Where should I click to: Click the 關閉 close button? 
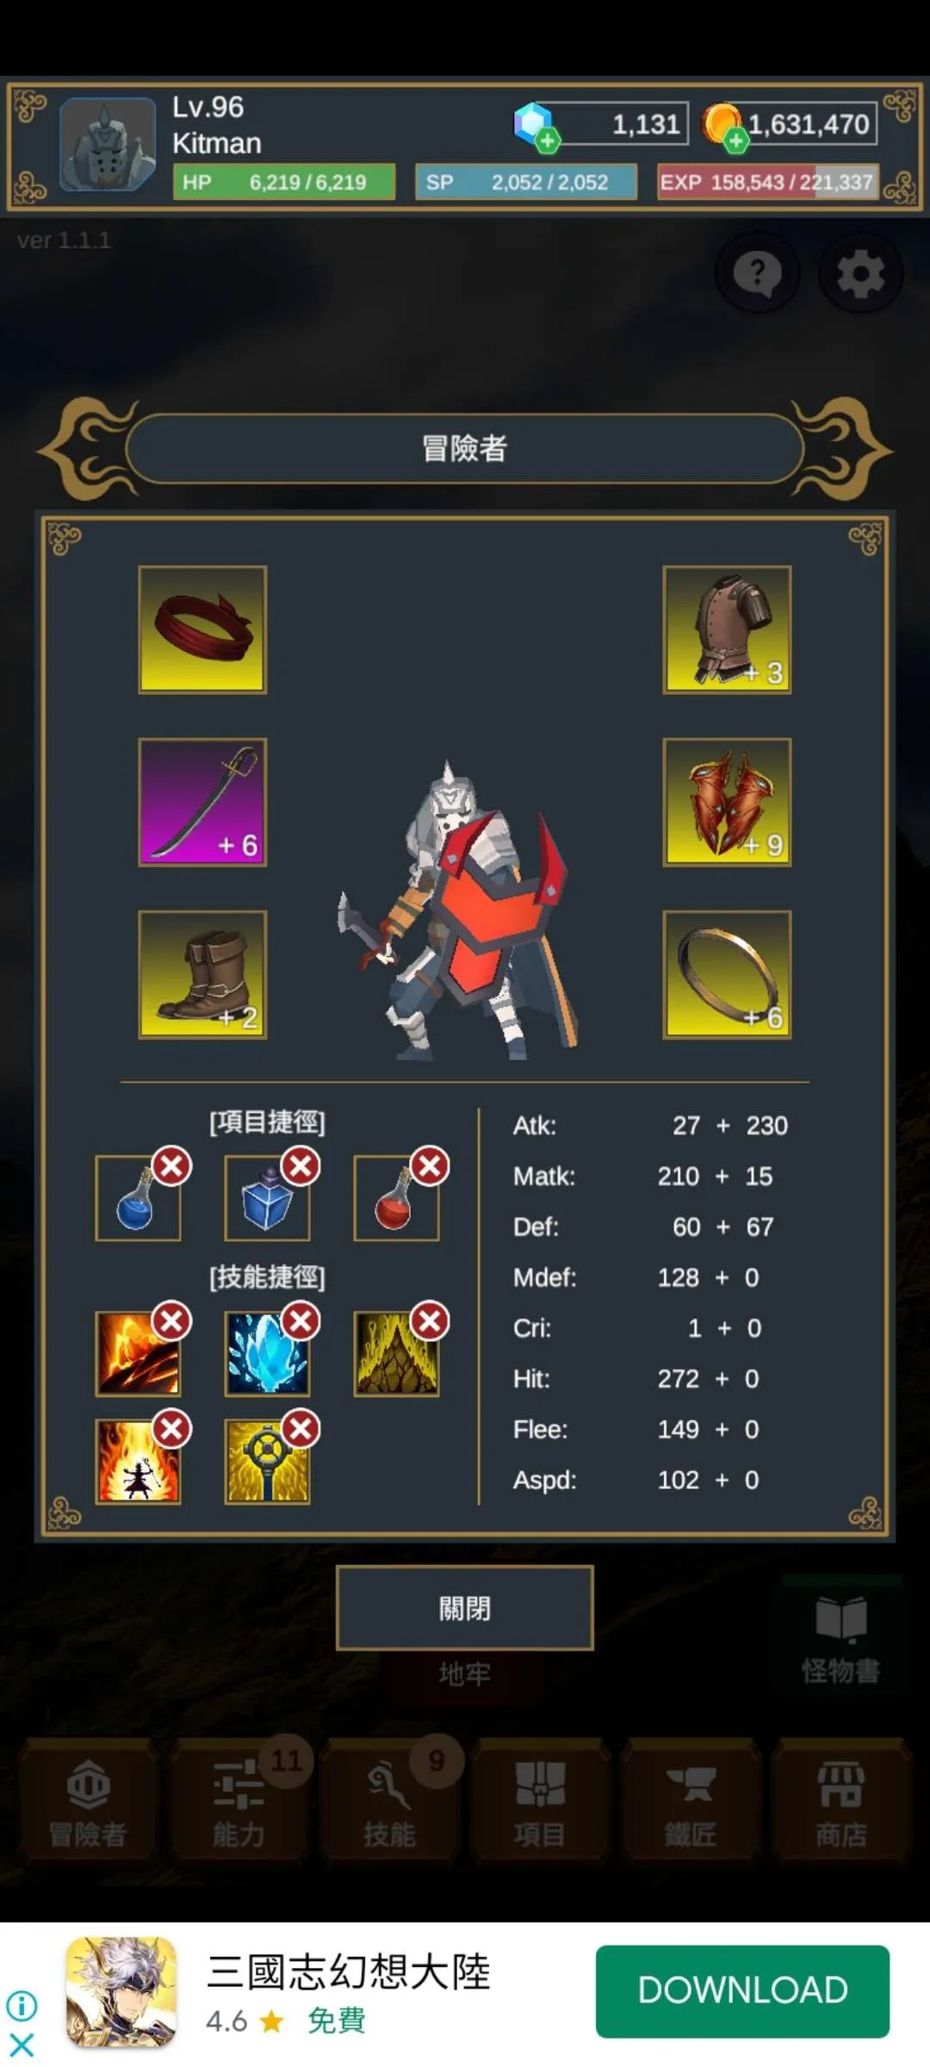coord(465,1608)
